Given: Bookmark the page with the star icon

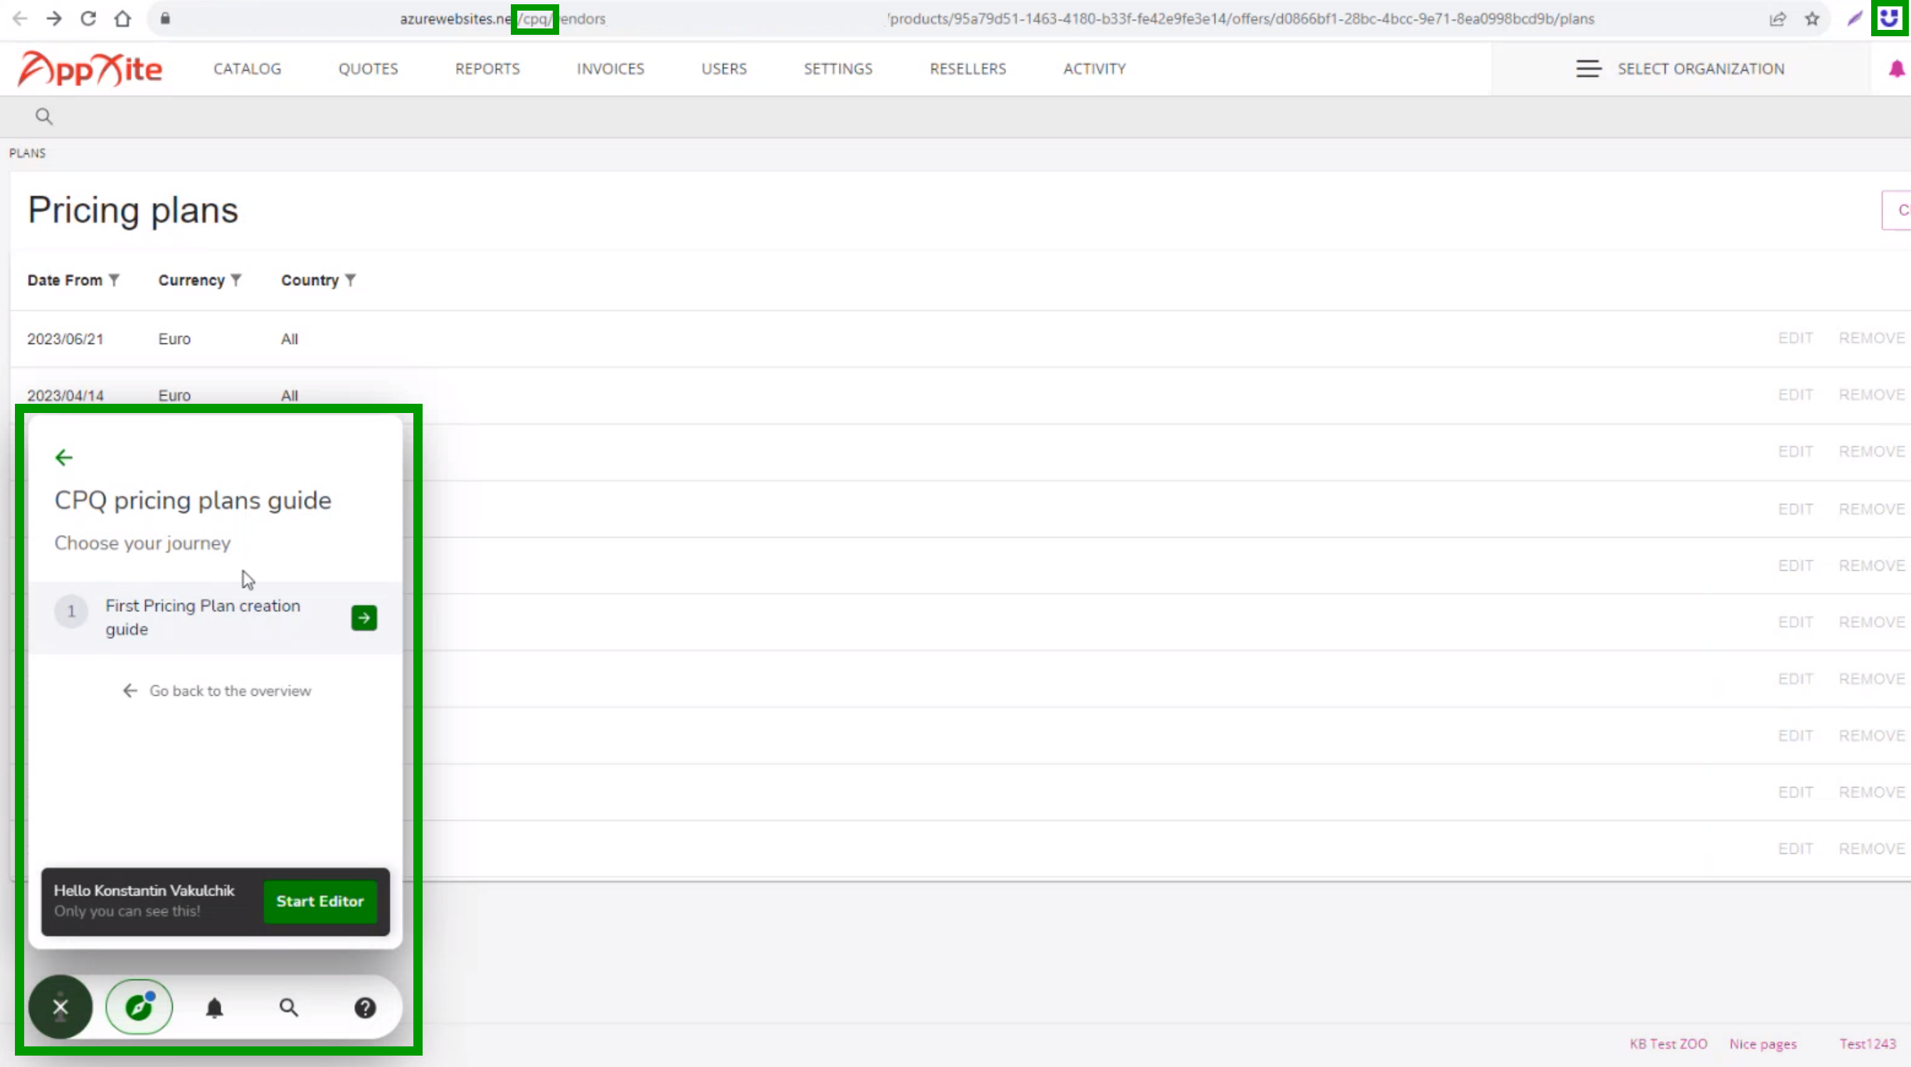Looking at the screenshot, I should (1812, 19).
